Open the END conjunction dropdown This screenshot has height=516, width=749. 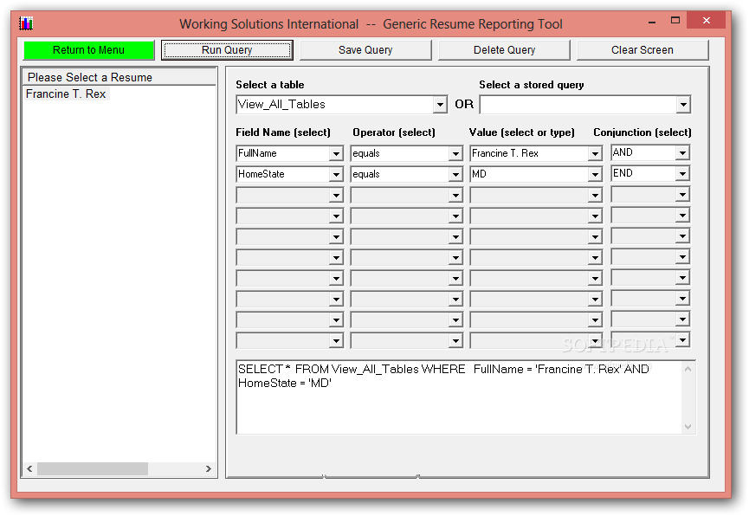(x=682, y=173)
